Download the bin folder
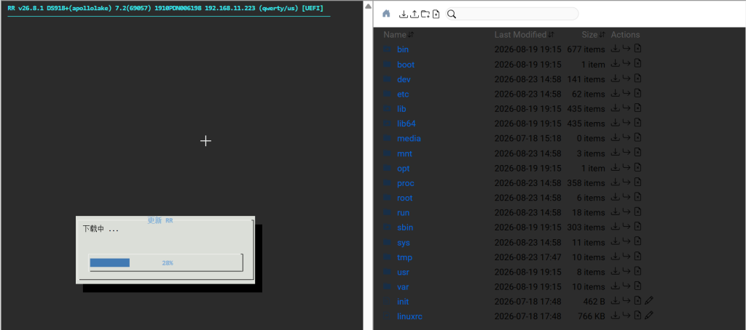This screenshot has width=746, height=330. (x=615, y=49)
